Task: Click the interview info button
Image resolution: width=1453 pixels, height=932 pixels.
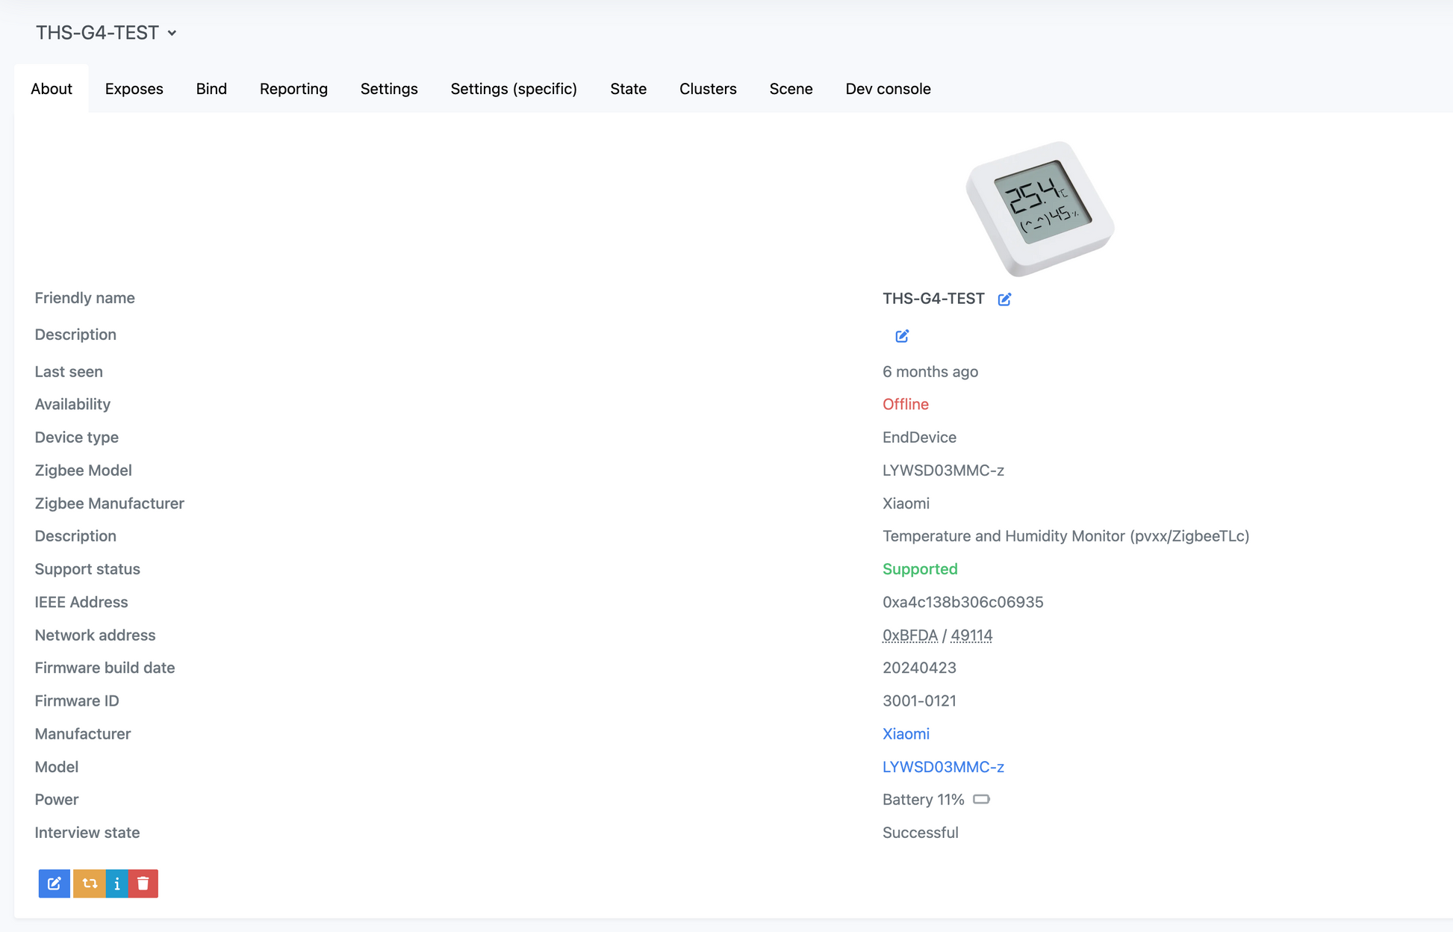Action: coord(117,883)
